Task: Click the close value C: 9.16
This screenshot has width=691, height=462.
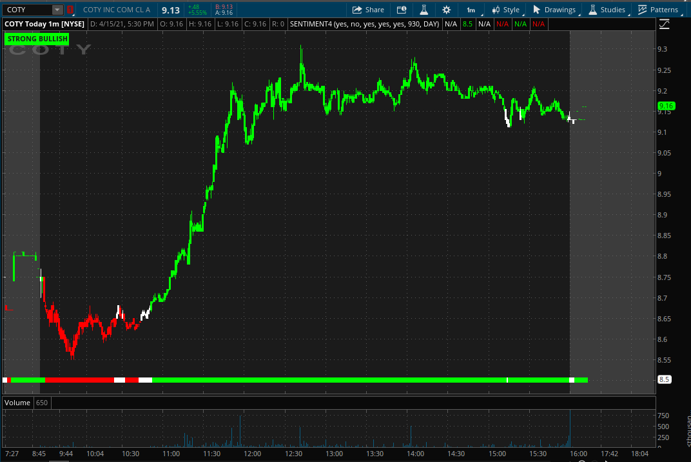Action: click(x=255, y=24)
